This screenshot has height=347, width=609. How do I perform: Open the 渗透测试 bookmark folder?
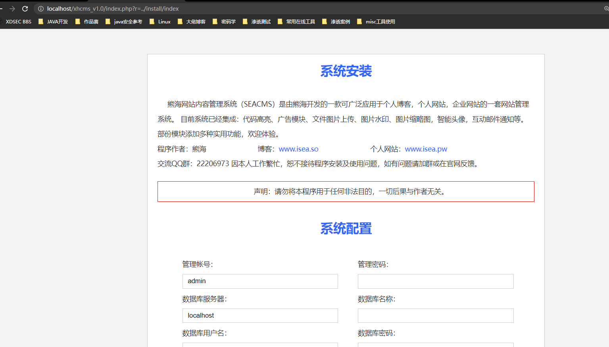[257, 22]
